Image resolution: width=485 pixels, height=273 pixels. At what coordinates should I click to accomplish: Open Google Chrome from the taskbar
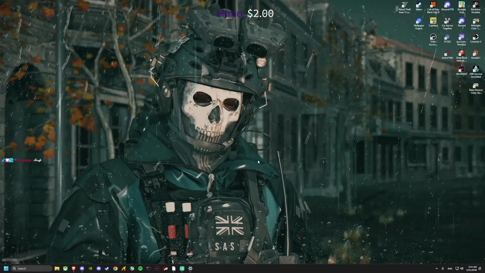coord(115,268)
